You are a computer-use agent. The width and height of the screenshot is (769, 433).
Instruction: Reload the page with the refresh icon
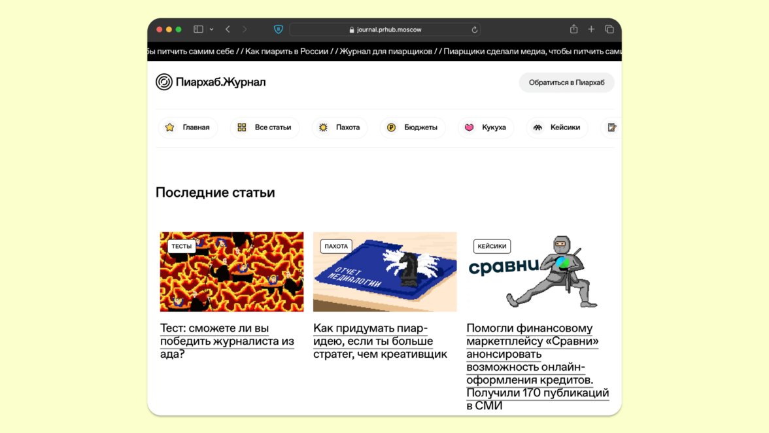pyautogui.click(x=475, y=29)
